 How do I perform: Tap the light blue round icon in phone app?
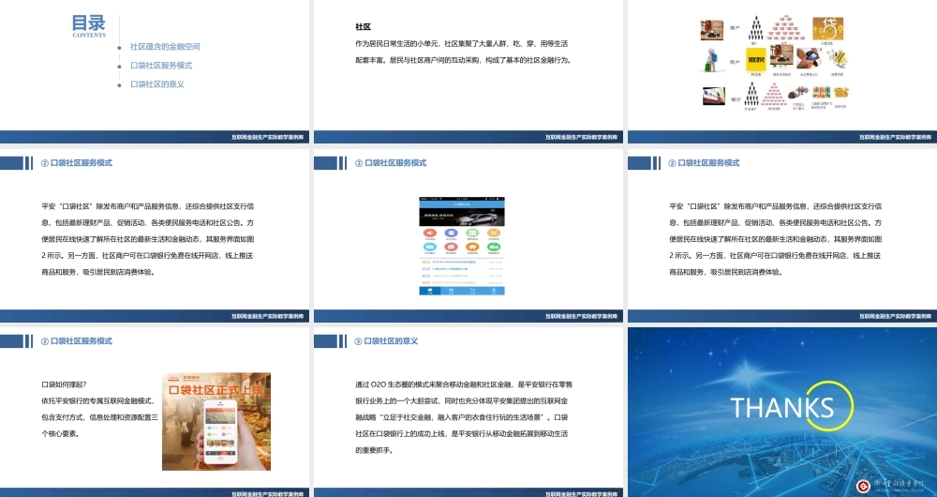pyautogui.click(x=430, y=246)
